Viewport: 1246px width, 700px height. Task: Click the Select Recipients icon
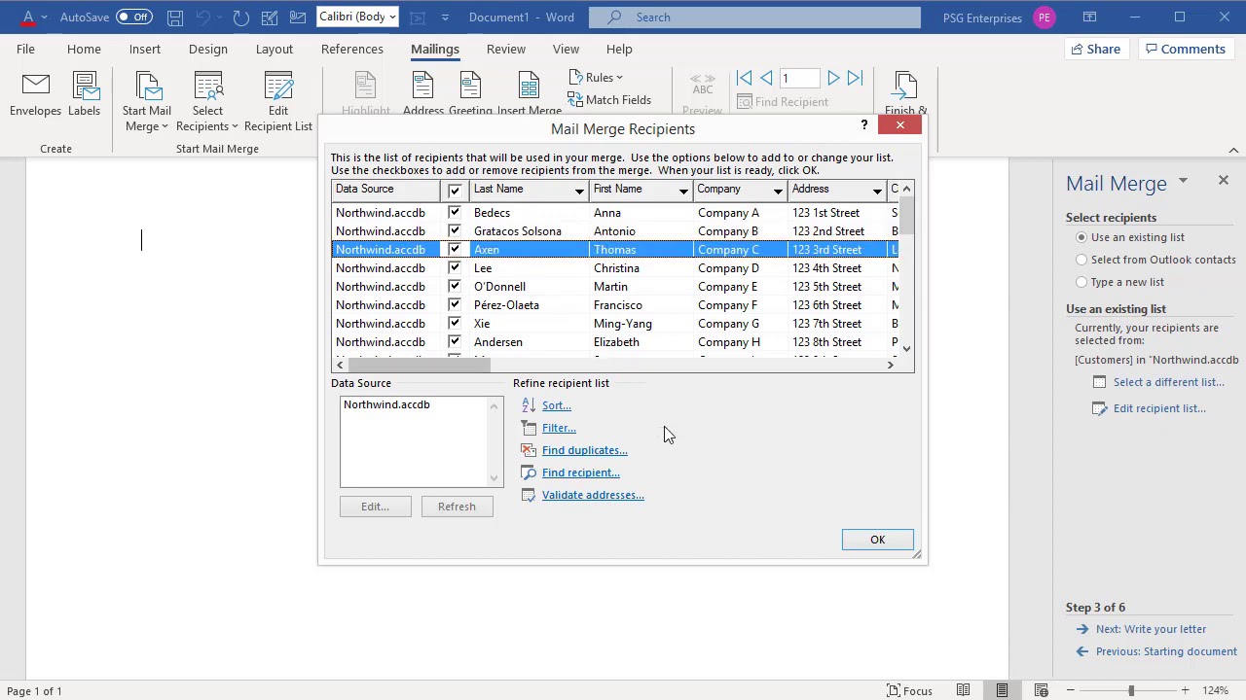click(207, 87)
